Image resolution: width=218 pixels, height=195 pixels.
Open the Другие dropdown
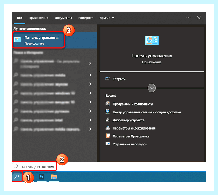pyautogui.click(x=107, y=18)
